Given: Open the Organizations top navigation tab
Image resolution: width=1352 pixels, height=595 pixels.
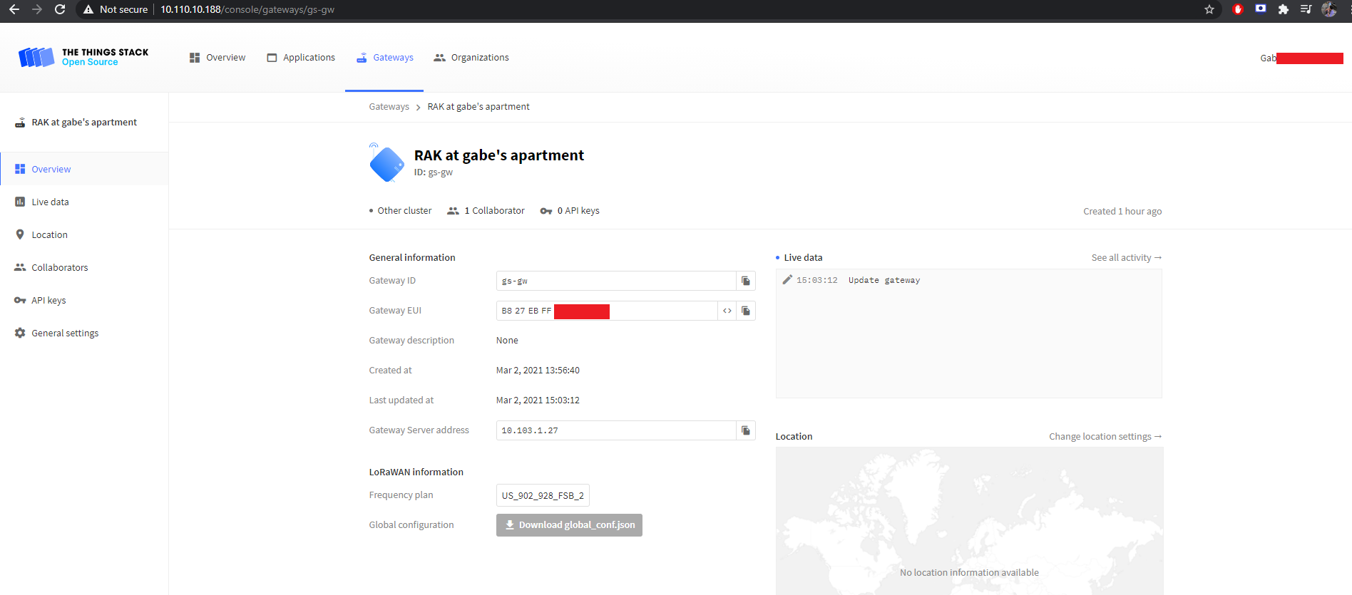Looking at the screenshot, I should click(471, 58).
